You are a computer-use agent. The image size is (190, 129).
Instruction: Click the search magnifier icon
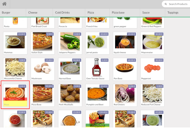pos(166,4)
